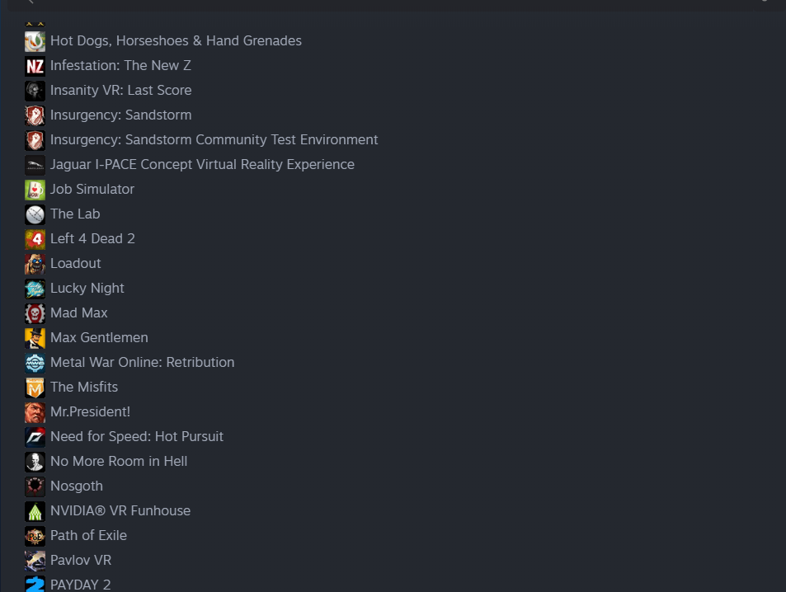Click the Path of Exile icon
786x592 pixels.
point(35,536)
